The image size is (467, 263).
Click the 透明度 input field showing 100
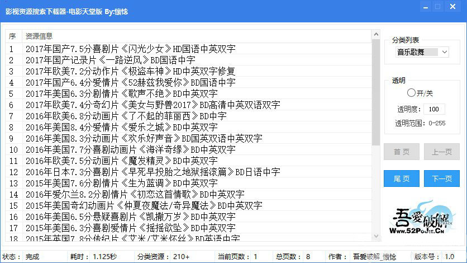point(434,109)
